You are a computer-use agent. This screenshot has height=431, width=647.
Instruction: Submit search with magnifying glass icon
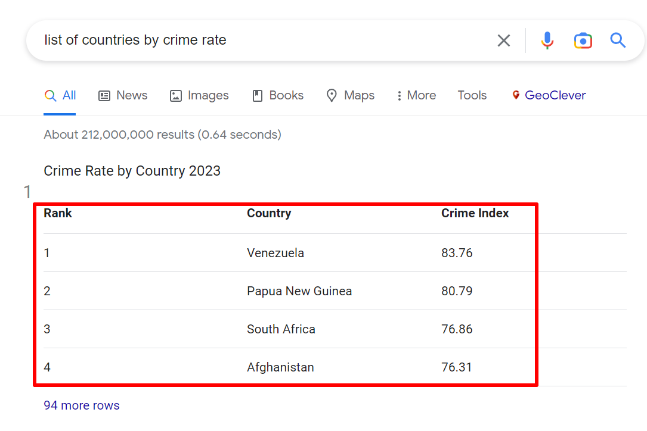point(618,40)
